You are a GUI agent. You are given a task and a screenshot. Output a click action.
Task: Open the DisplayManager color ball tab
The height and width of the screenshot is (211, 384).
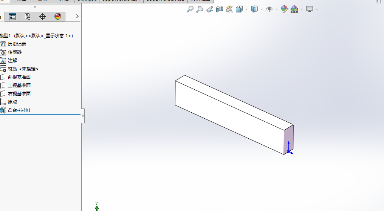(58, 17)
